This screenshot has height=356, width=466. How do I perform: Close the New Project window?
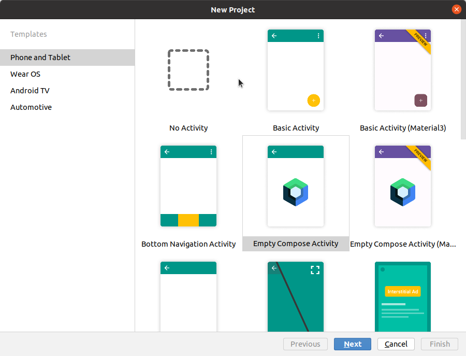[457, 9]
